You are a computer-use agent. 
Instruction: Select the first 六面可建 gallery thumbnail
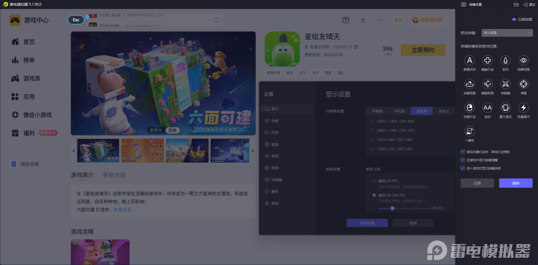pyautogui.click(x=98, y=151)
